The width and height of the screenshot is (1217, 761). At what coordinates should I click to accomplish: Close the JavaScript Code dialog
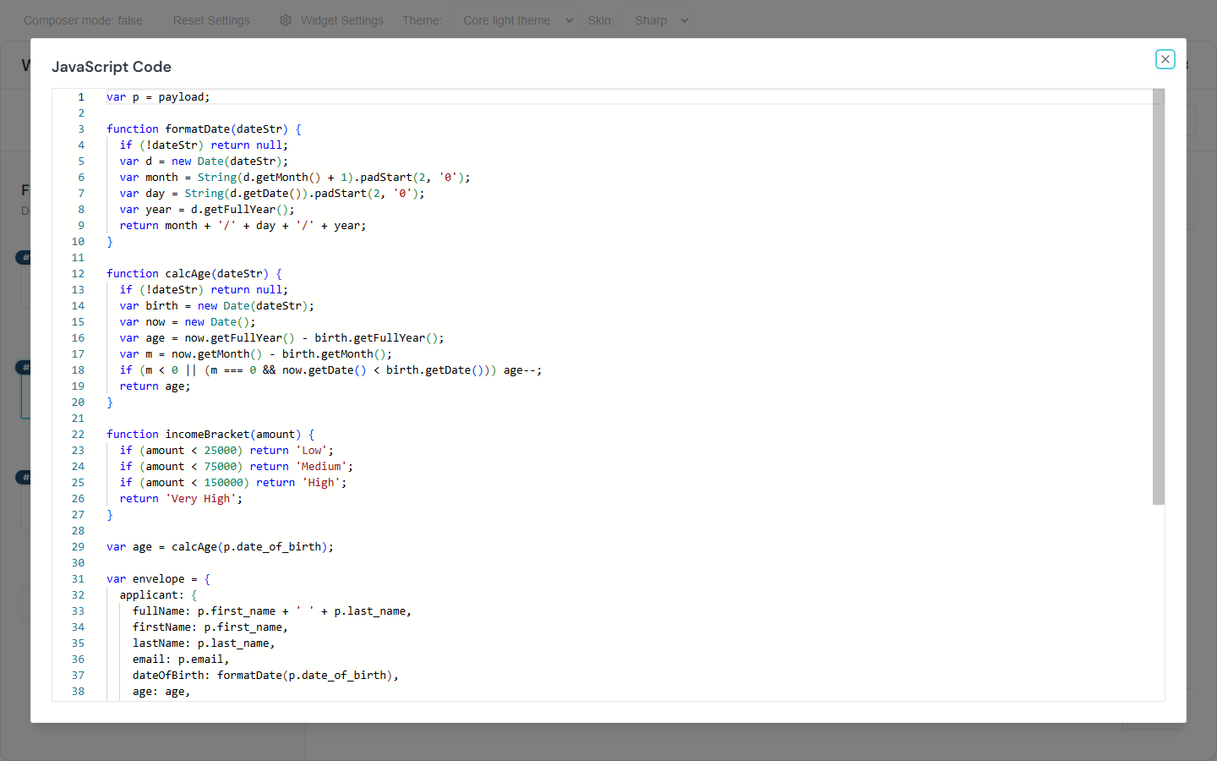click(x=1165, y=59)
